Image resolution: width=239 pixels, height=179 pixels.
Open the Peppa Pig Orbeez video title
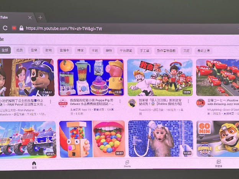[92, 102]
